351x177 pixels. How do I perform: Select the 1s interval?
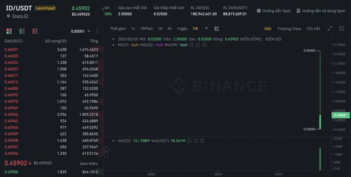coord(133,28)
